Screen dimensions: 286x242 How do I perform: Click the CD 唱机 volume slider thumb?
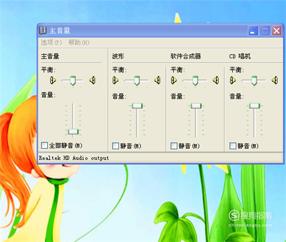pos(255,106)
